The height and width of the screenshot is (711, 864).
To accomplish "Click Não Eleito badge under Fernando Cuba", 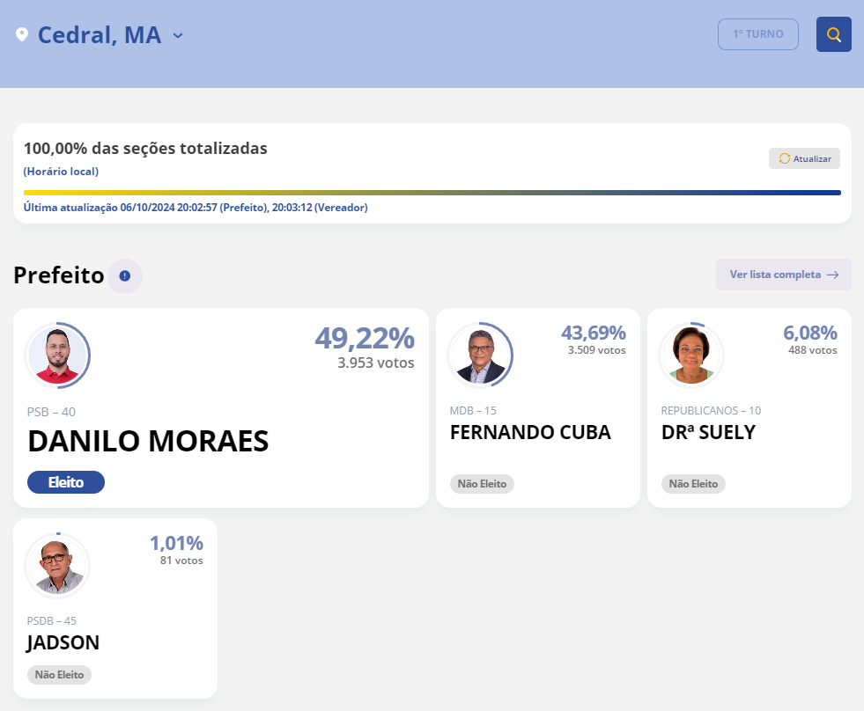I will (x=482, y=484).
